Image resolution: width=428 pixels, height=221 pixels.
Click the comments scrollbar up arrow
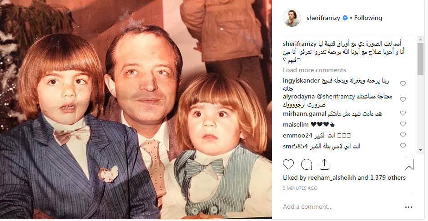(x=420, y=39)
